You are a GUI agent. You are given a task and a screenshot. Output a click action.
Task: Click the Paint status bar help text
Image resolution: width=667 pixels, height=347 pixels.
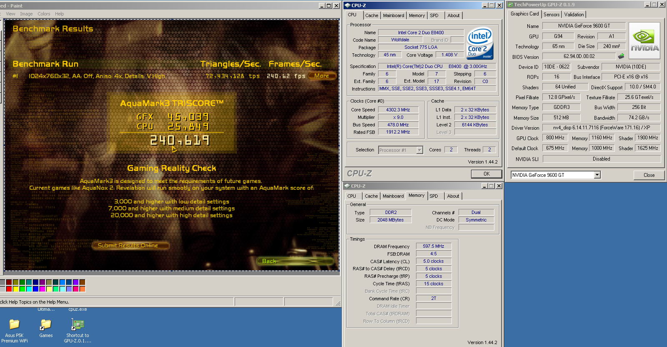(35, 302)
